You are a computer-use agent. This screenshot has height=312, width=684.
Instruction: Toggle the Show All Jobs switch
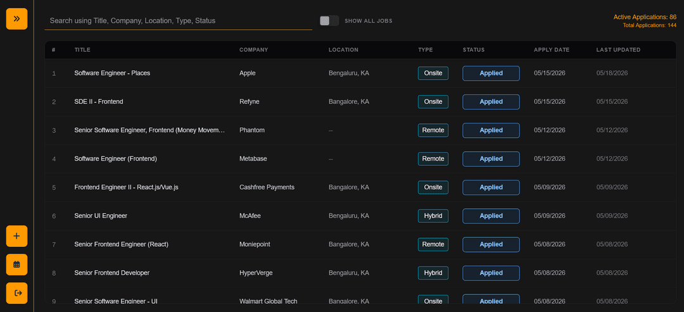[x=329, y=20]
